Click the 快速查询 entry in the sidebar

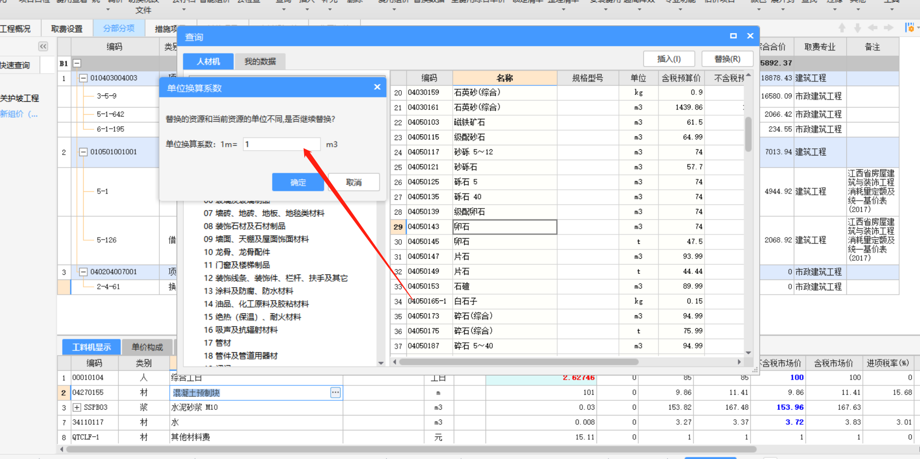(x=15, y=65)
